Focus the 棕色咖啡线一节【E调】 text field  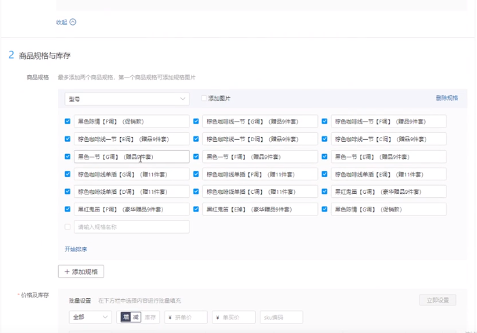click(131, 139)
